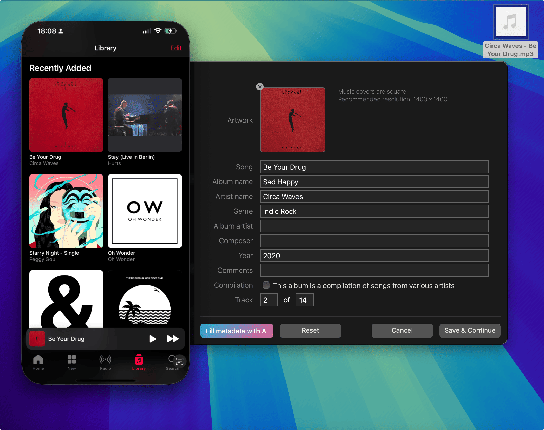Open Stay (Live in Berlin) album cover

[145, 115]
